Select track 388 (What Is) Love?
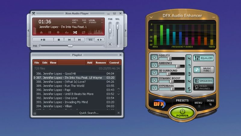 tap(74, 82)
